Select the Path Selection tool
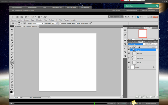The height and width of the screenshot is (105, 168). pos(12,74)
